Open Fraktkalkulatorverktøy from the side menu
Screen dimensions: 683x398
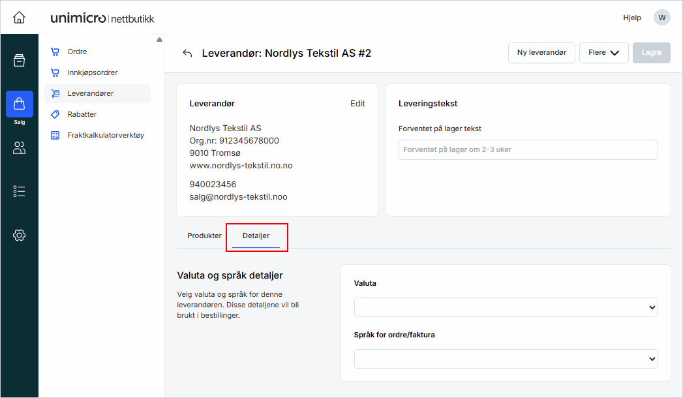pyautogui.click(x=105, y=135)
